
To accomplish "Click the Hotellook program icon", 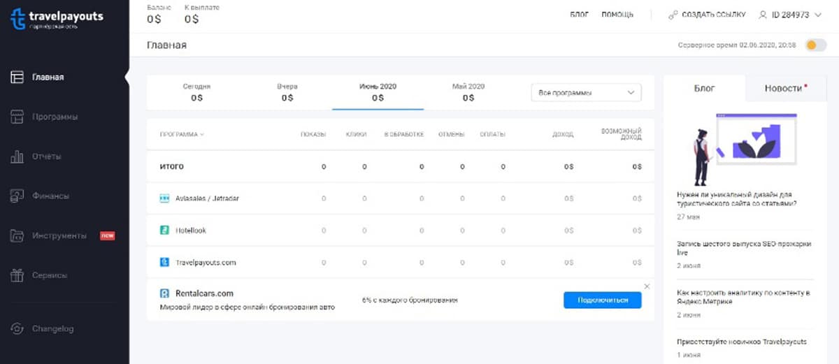I will click(x=164, y=231).
